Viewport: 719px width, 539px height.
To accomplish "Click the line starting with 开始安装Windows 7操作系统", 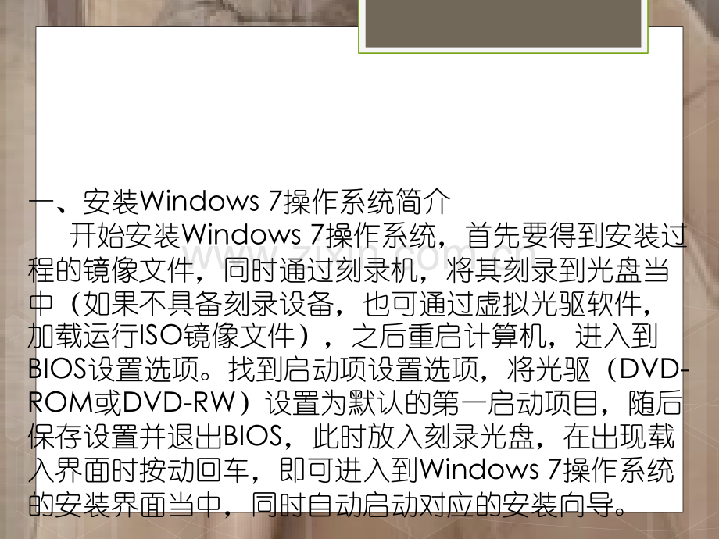I will click(x=377, y=236).
